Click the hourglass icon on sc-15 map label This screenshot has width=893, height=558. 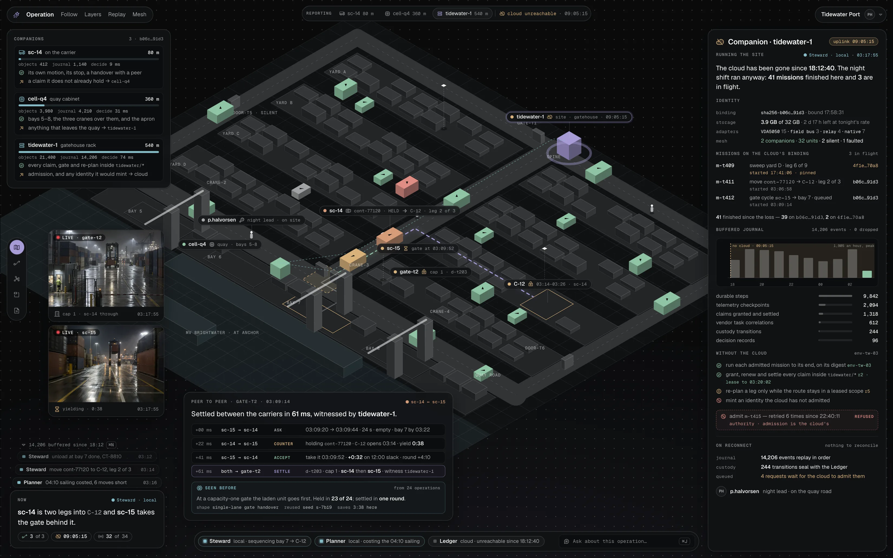click(406, 248)
